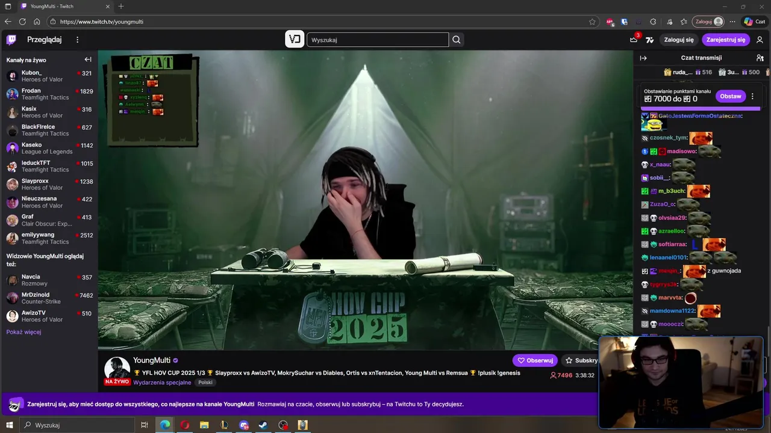Open leduckTFT channel in sidebar

[x=49, y=167]
